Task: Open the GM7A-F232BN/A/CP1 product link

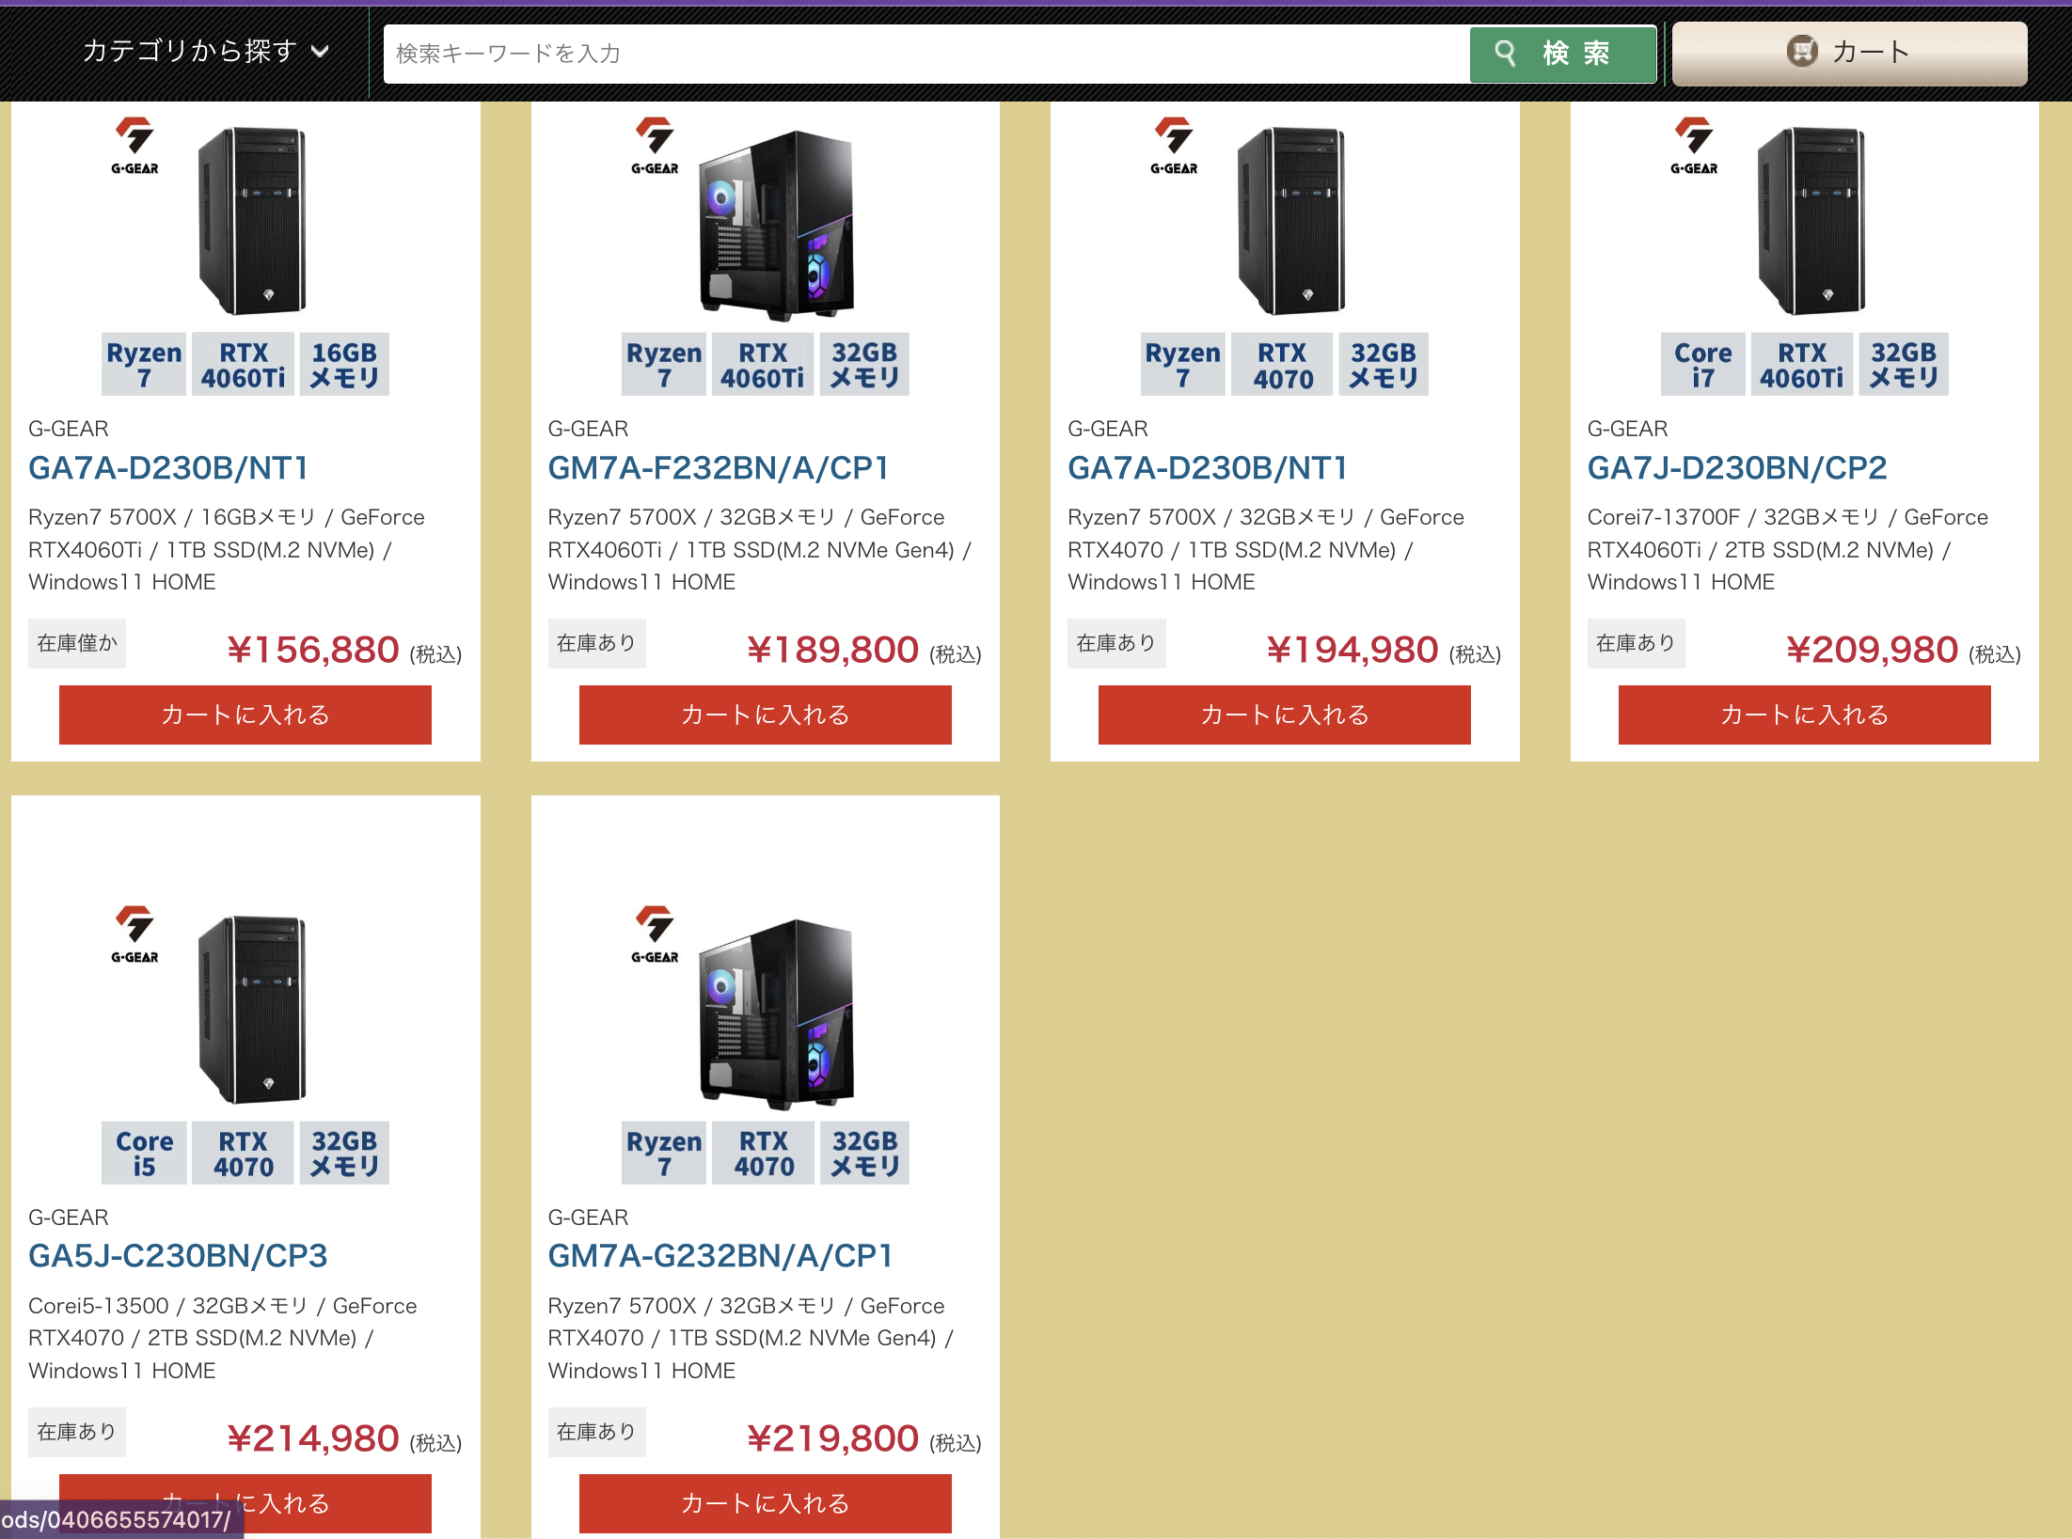Action: click(x=720, y=467)
